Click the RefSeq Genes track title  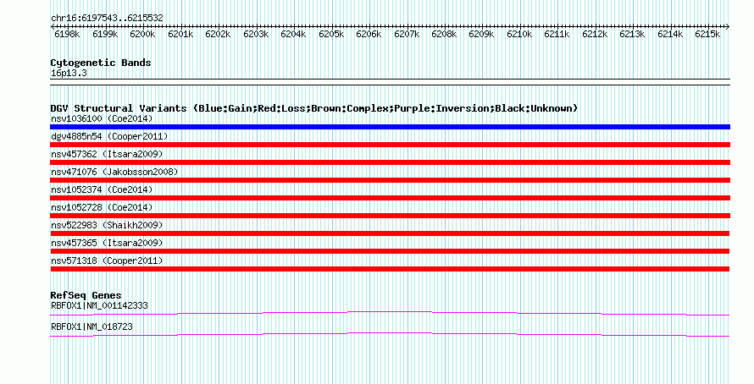[x=86, y=295]
